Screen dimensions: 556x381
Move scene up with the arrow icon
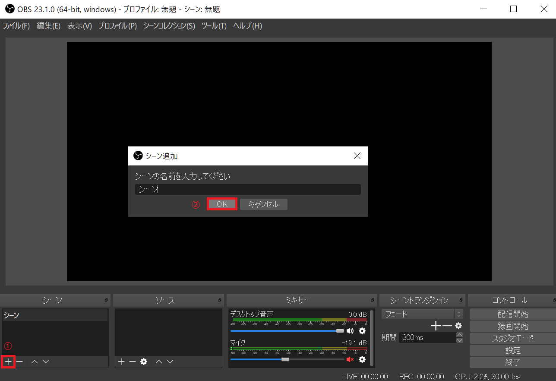click(35, 362)
